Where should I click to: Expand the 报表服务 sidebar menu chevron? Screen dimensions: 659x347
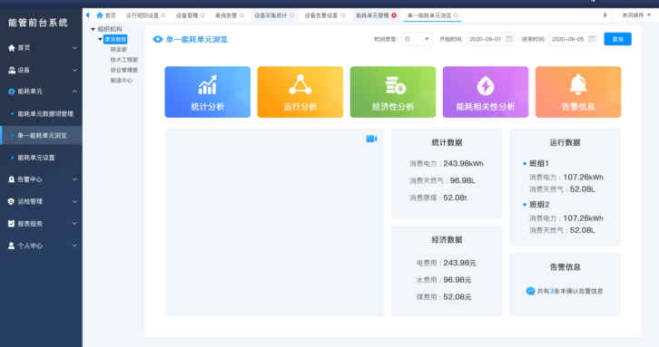74,224
